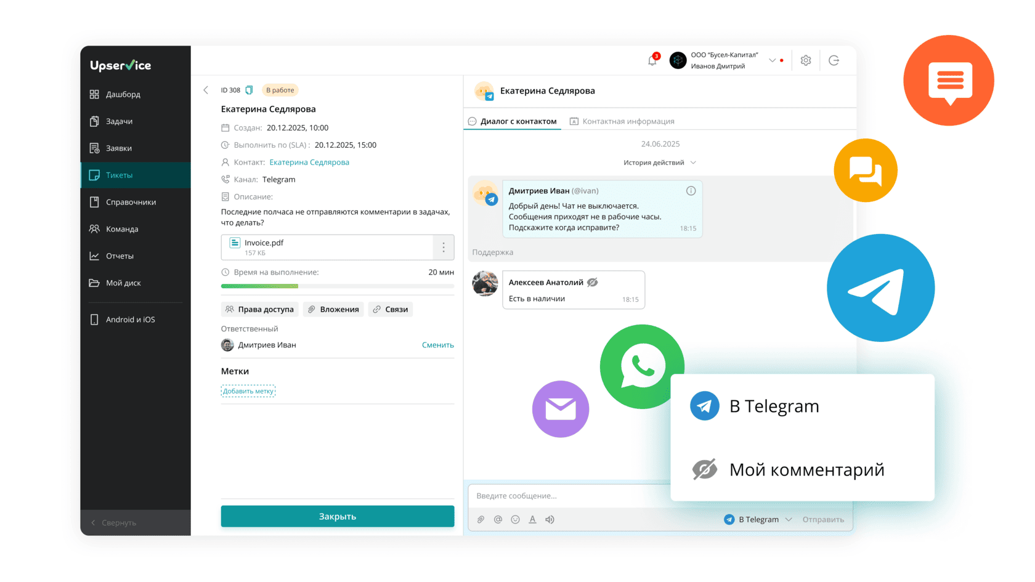Select the Тикеты sidebar section
This screenshot has height=582, width=1035.
pyautogui.click(x=135, y=175)
